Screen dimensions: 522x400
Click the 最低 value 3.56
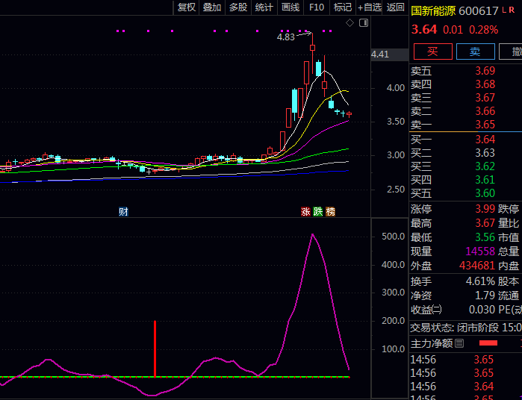[485, 237]
